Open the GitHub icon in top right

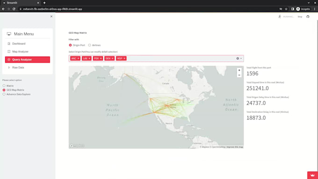click(x=308, y=17)
